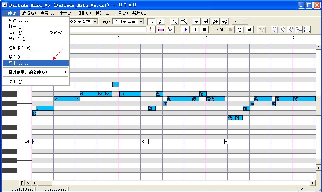322x192 pixels.
Task: Click the horizontal scrollbar right arrow
Action: 313,183
